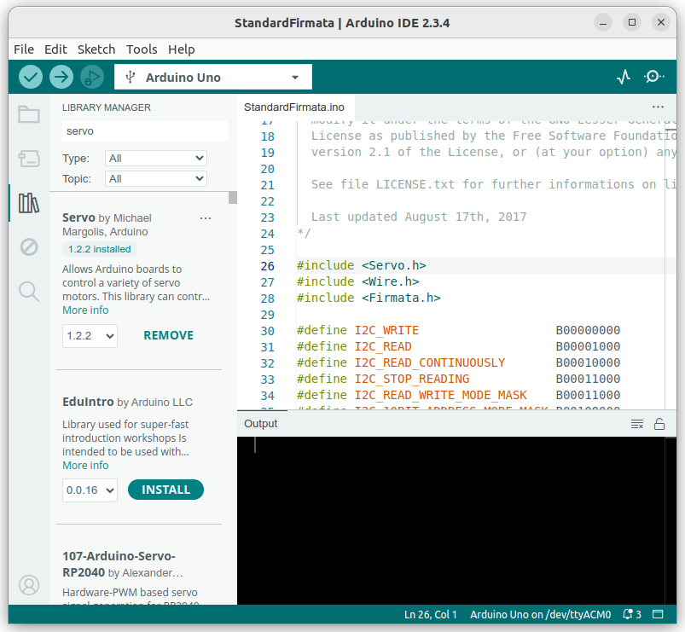Open the Topic filter dropdown
The height and width of the screenshot is (632, 685).
tap(156, 178)
